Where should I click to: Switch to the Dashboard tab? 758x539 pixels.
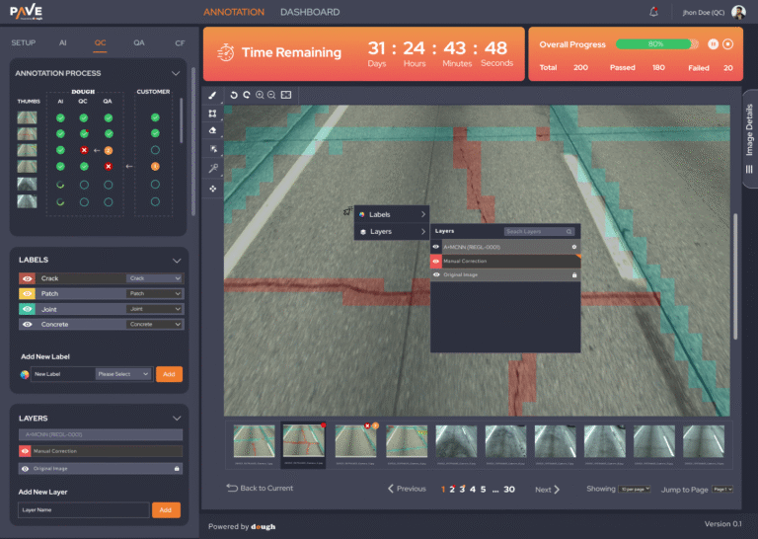point(309,12)
